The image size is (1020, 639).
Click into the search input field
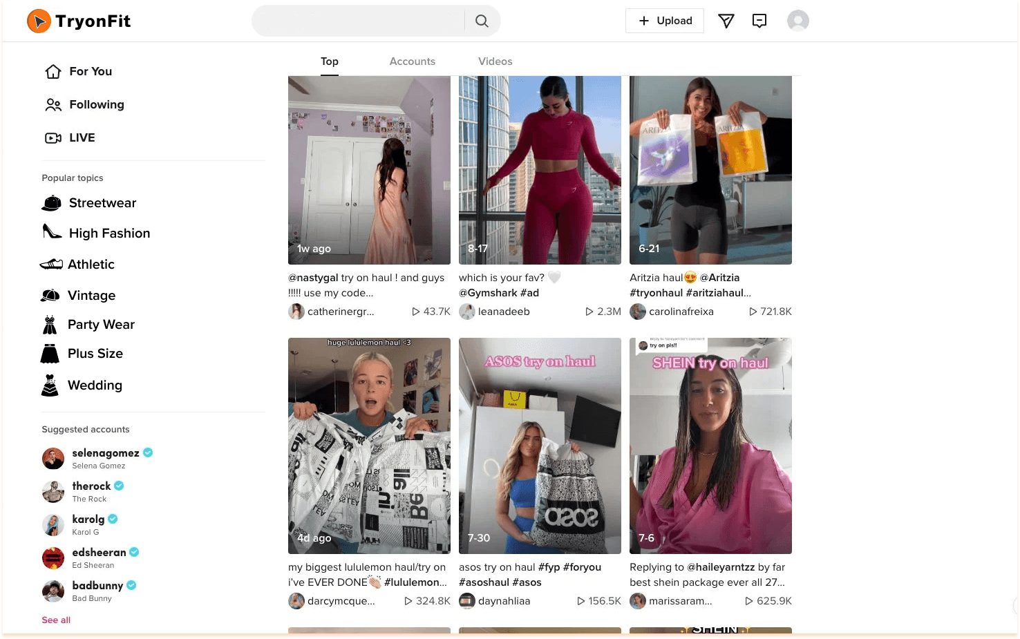(358, 21)
